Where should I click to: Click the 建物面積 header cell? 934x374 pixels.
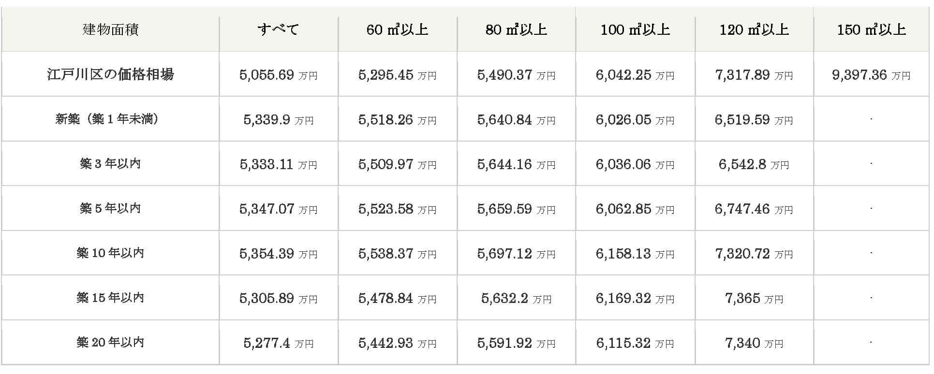[x=110, y=29]
